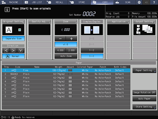
Task: Click Auto Zoom button
Action: 66,56
